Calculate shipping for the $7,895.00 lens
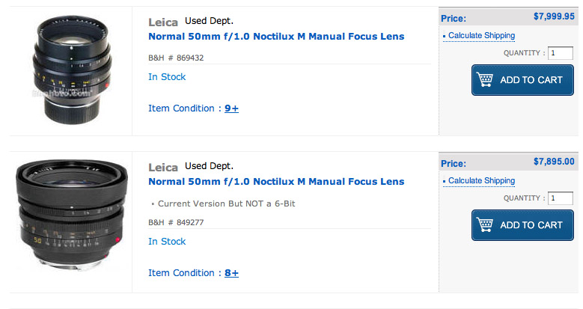Image resolution: width=583 pixels, height=309 pixels. 481,181
